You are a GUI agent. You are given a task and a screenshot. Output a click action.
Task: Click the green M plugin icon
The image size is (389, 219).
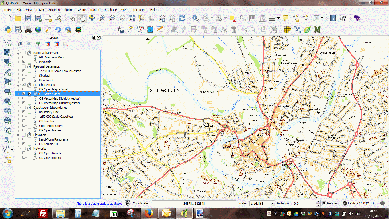[317, 29]
